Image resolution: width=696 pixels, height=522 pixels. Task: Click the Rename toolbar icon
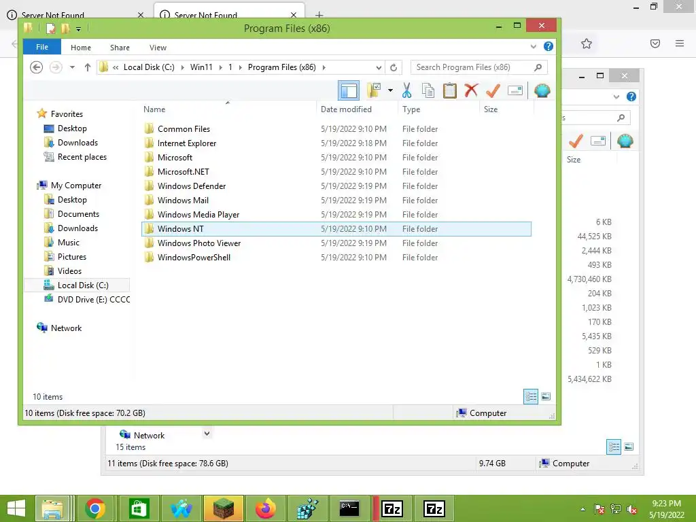[515, 90]
